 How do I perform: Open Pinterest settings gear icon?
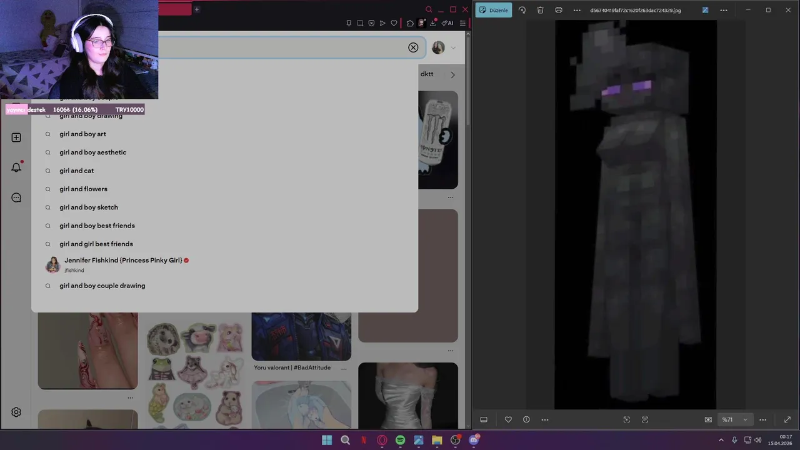16,412
